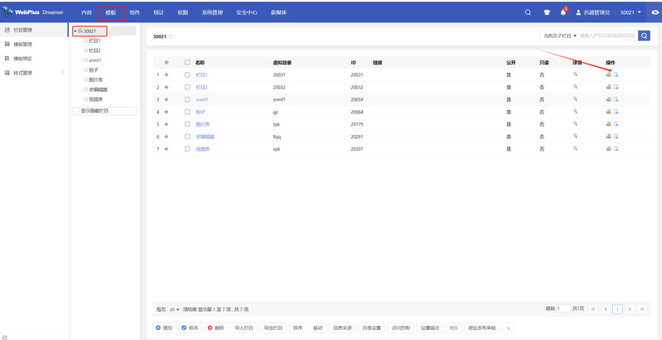Tick the checkbox for 图片库 row
This screenshot has height=340, width=662.
click(187, 124)
